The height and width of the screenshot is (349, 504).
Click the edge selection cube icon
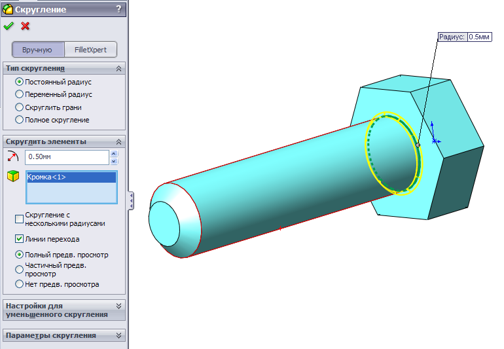(13, 176)
